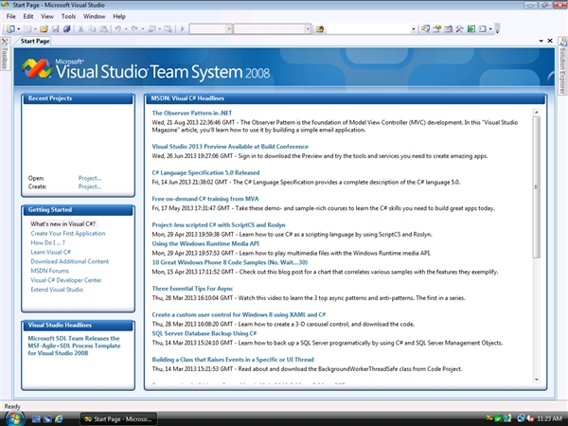Click the Paste toolbar icon

tap(103, 29)
